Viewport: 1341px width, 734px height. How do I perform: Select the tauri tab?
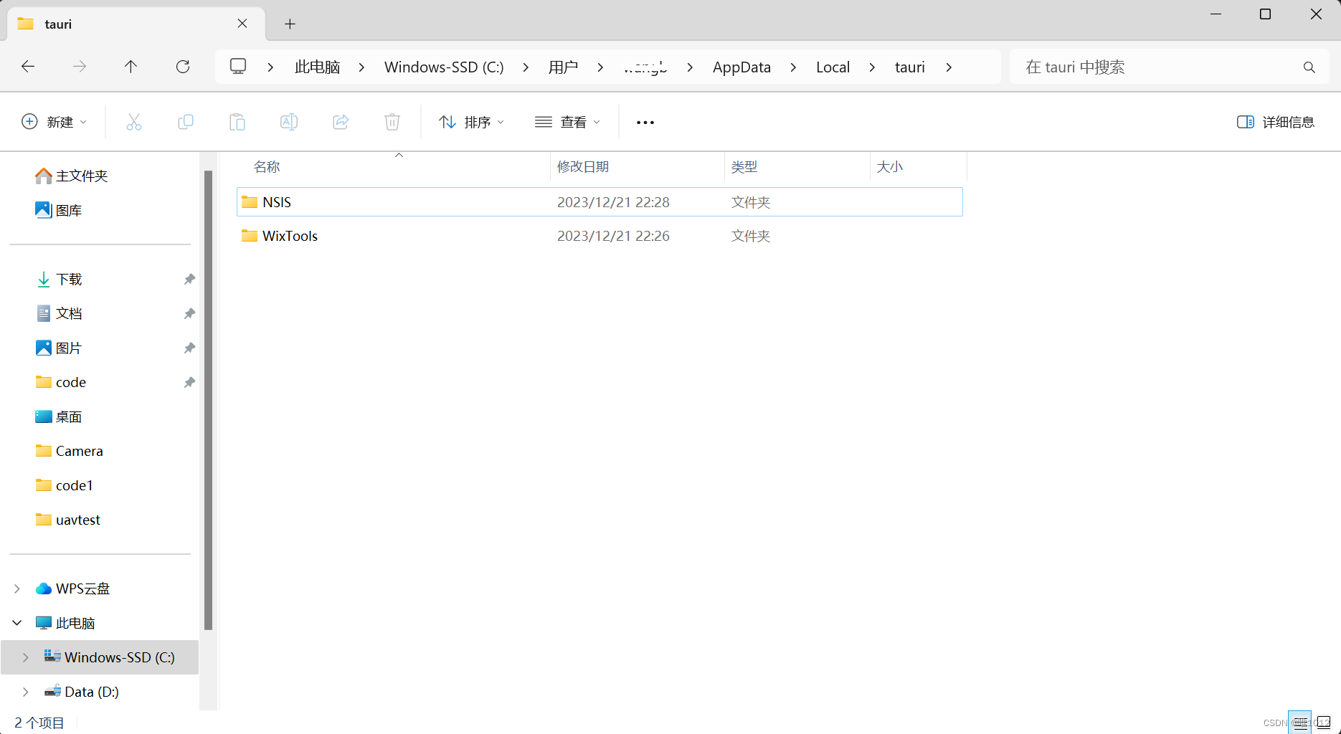tap(136, 24)
